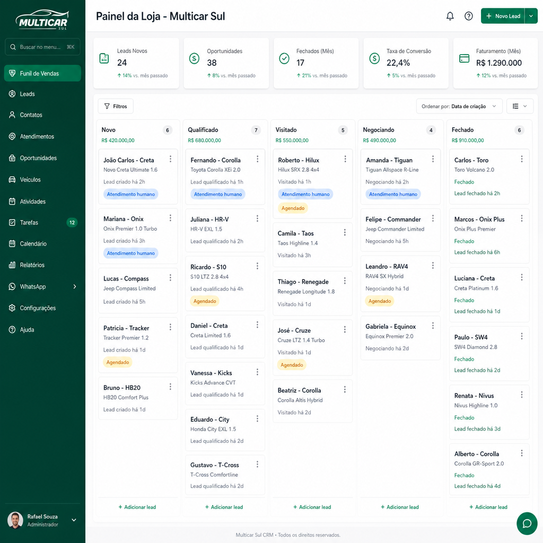Open three-dot menu on Marcos - Onix Plus card
Image resolution: width=543 pixels, height=543 pixels.
[x=522, y=218]
